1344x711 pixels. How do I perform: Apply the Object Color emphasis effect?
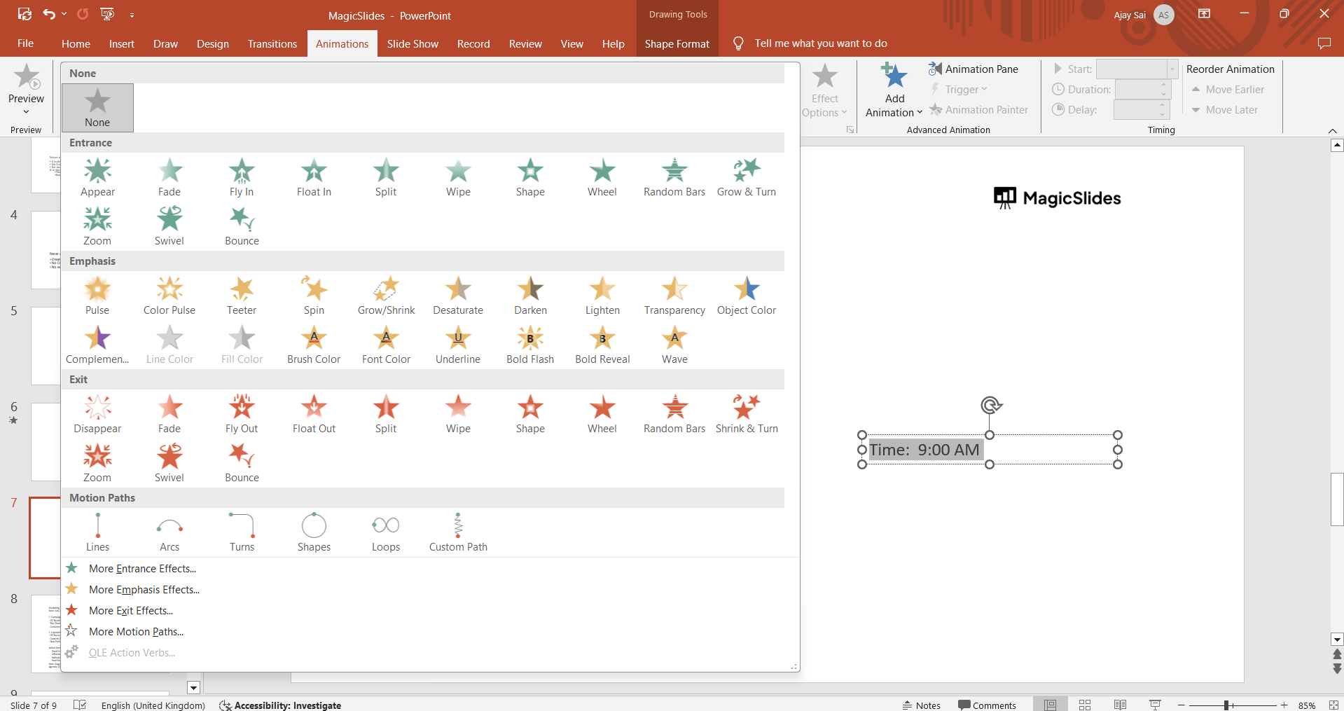[x=747, y=296]
